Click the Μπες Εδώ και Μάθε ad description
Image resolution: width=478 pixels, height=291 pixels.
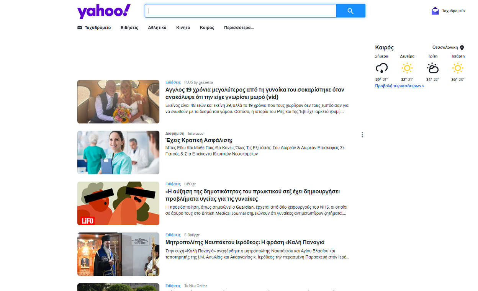255,150
